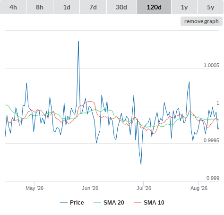This screenshot has width=224, height=215.
Task: Click the May '26 axis label
Action: 34,188
